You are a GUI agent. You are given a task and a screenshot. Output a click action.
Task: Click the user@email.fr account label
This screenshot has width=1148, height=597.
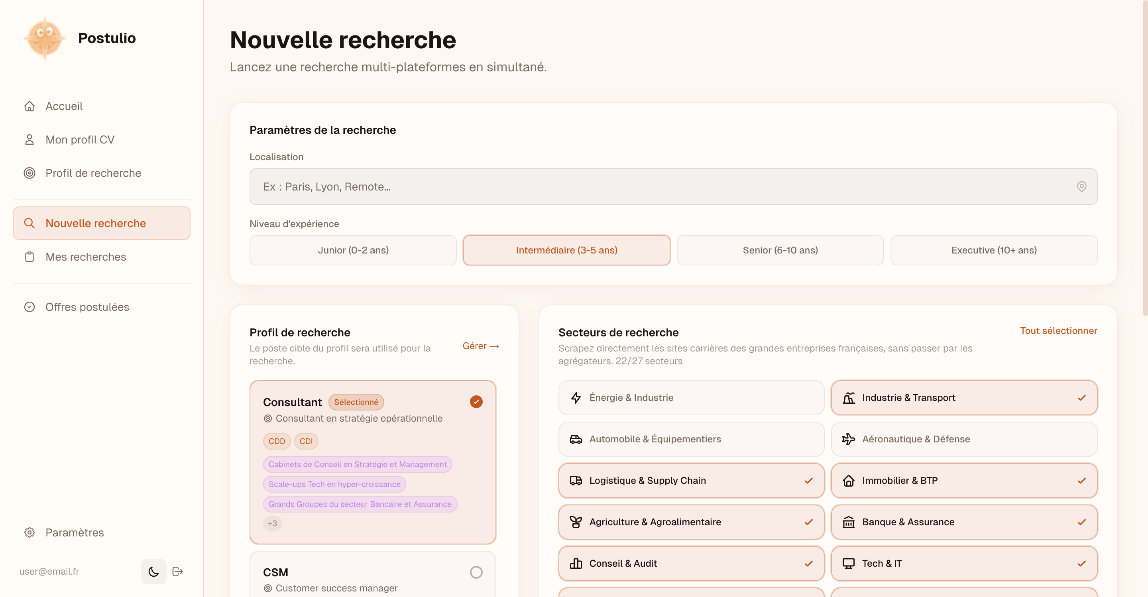click(49, 571)
